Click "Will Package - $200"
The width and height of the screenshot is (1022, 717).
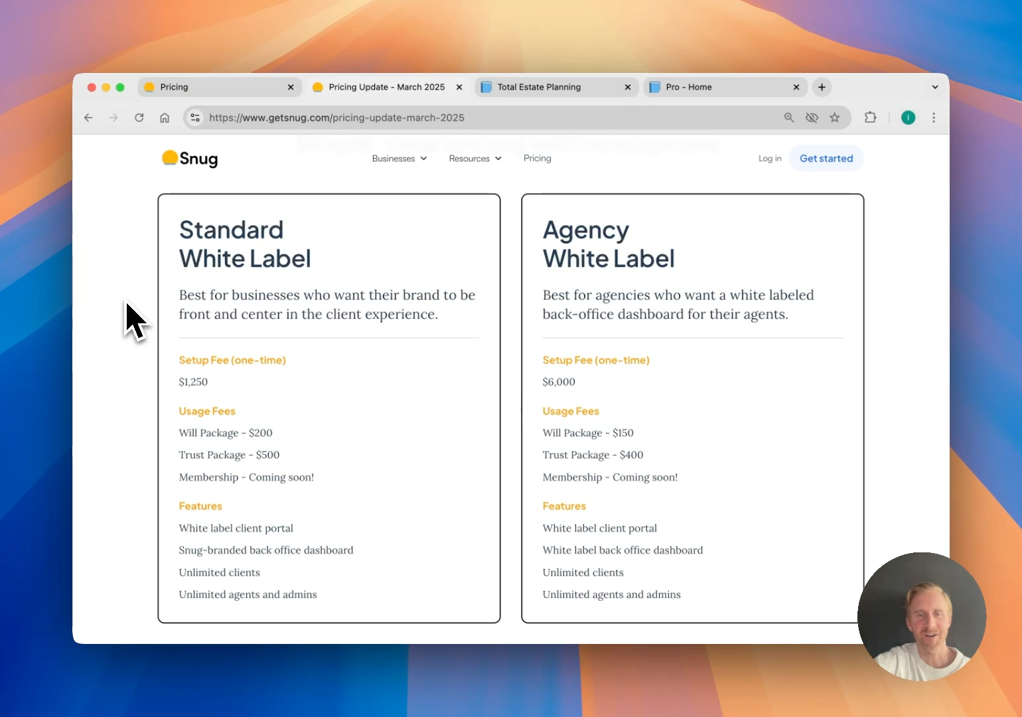point(226,433)
